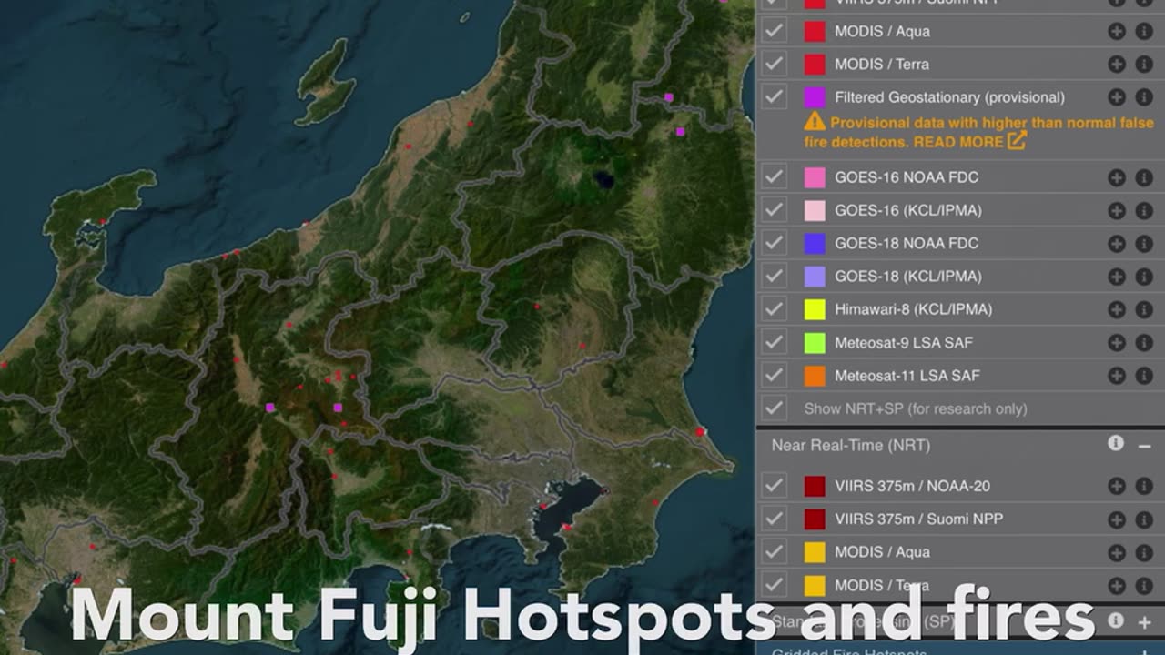
Task: Click blue swatch for GOES-18 NOAA FDC
Action: pyautogui.click(x=815, y=244)
